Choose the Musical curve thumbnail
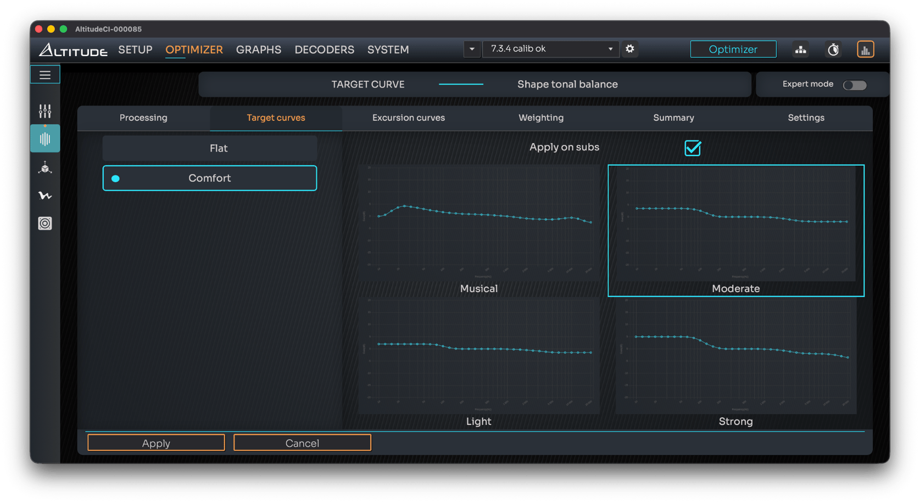Image resolution: width=920 pixels, height=503 pixels. coord(478,230)
